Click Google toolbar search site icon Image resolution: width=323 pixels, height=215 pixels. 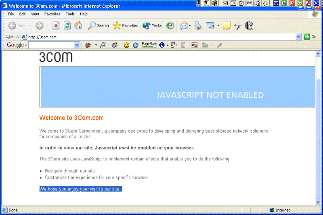tap(103, 45)
